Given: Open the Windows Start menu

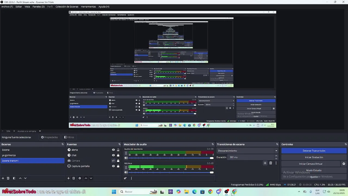Looking at the screenshot, I should pos(114,192).
